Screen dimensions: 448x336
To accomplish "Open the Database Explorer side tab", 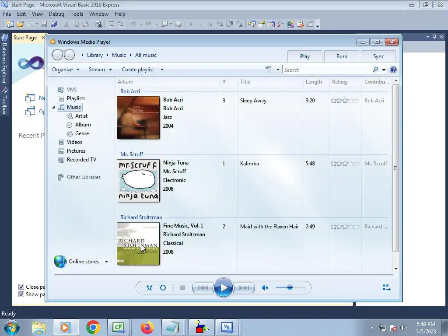I will (x=4, y=59).
